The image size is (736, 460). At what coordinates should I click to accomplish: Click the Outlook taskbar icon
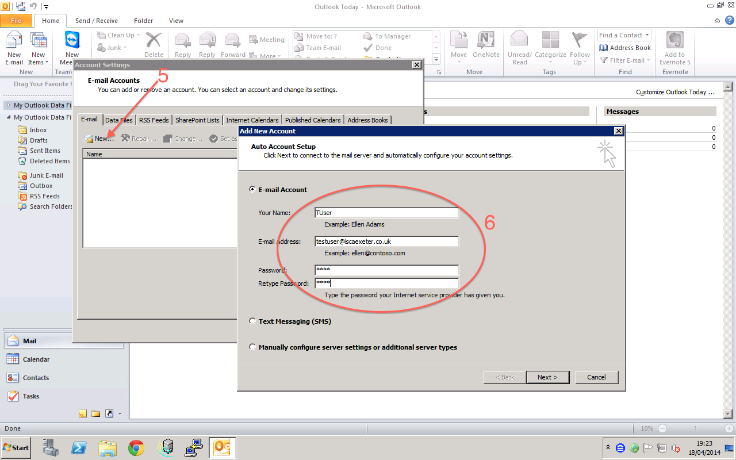point(222,447)
